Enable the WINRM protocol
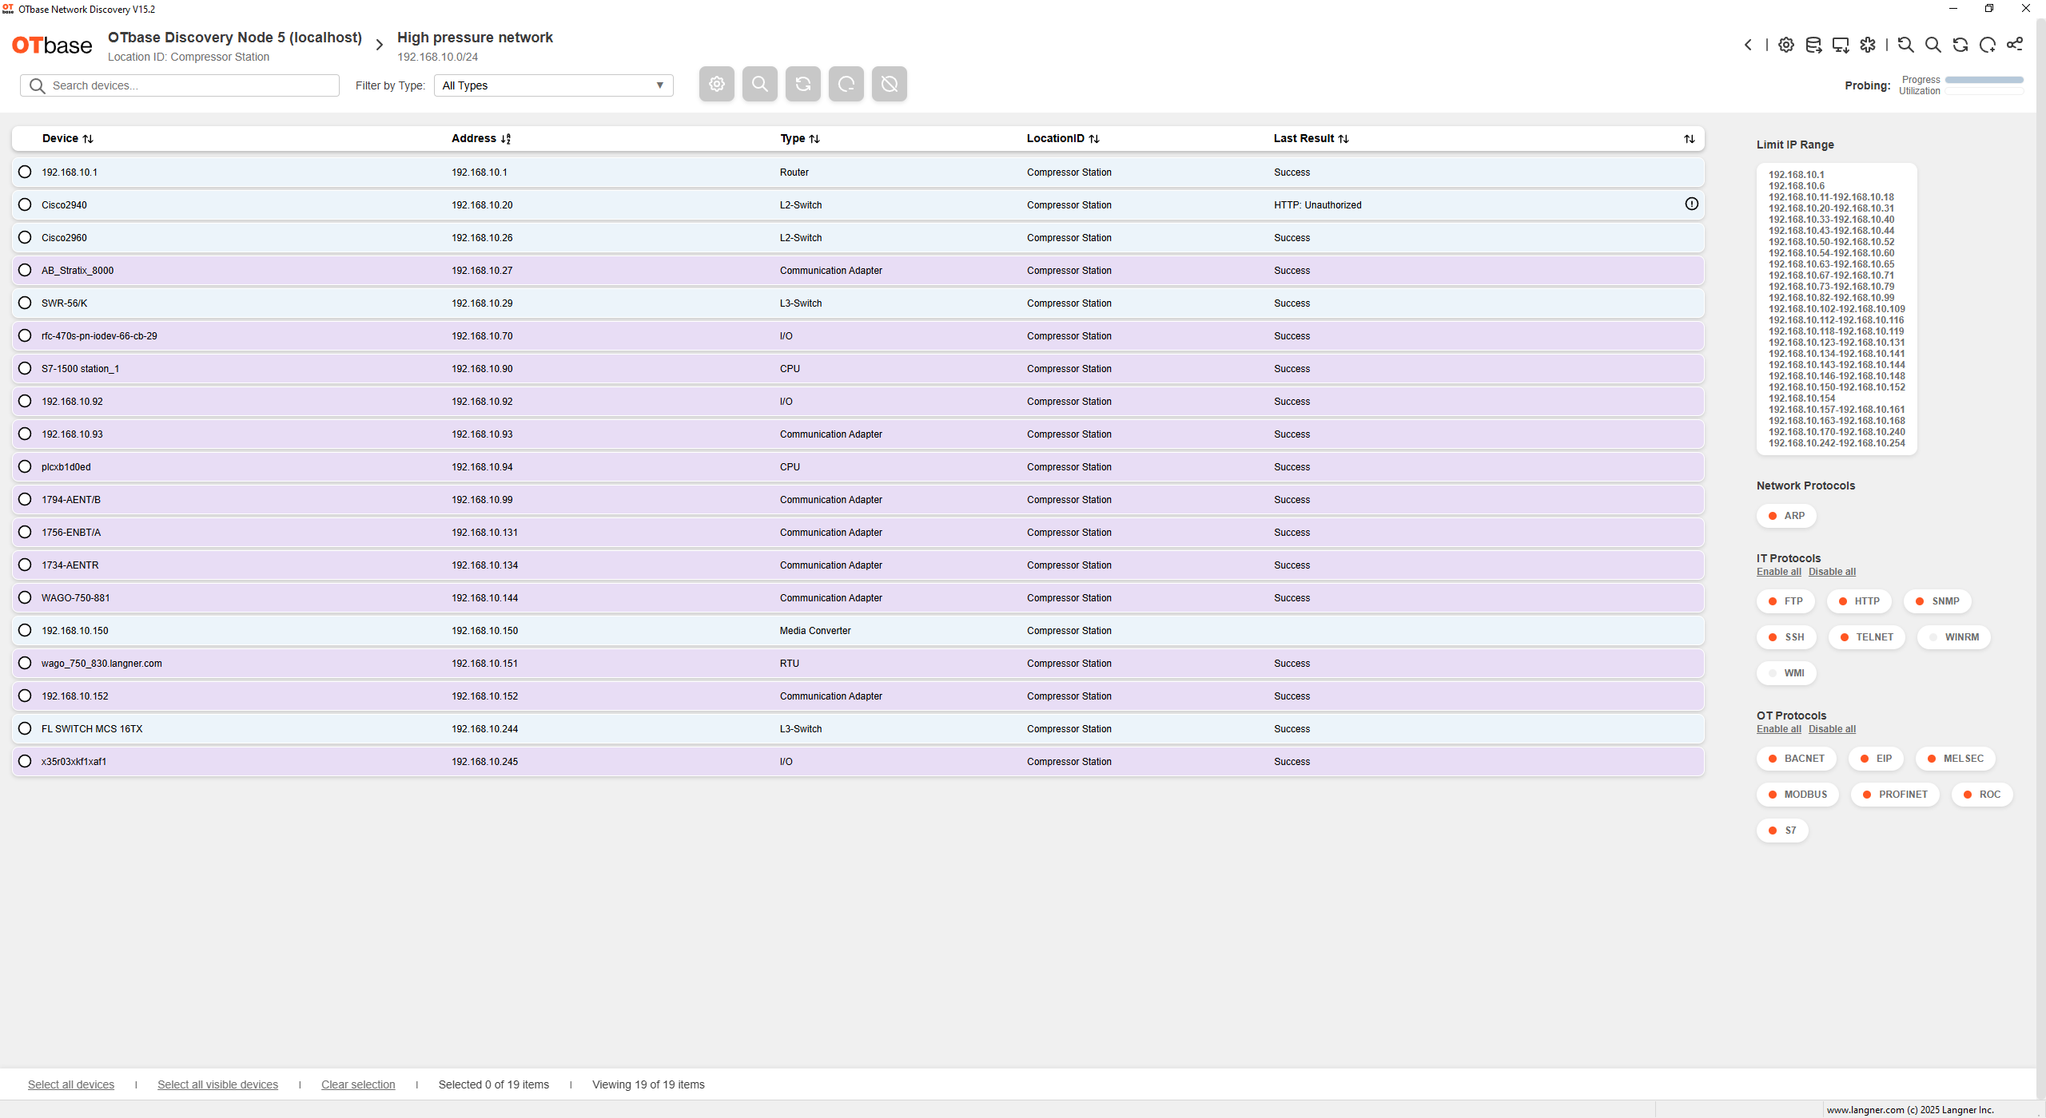This screenshot has height=1118, width=2046. pyautogui.click(x=1953, y=637)
